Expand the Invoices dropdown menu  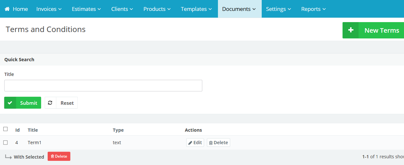coord(49,9)
